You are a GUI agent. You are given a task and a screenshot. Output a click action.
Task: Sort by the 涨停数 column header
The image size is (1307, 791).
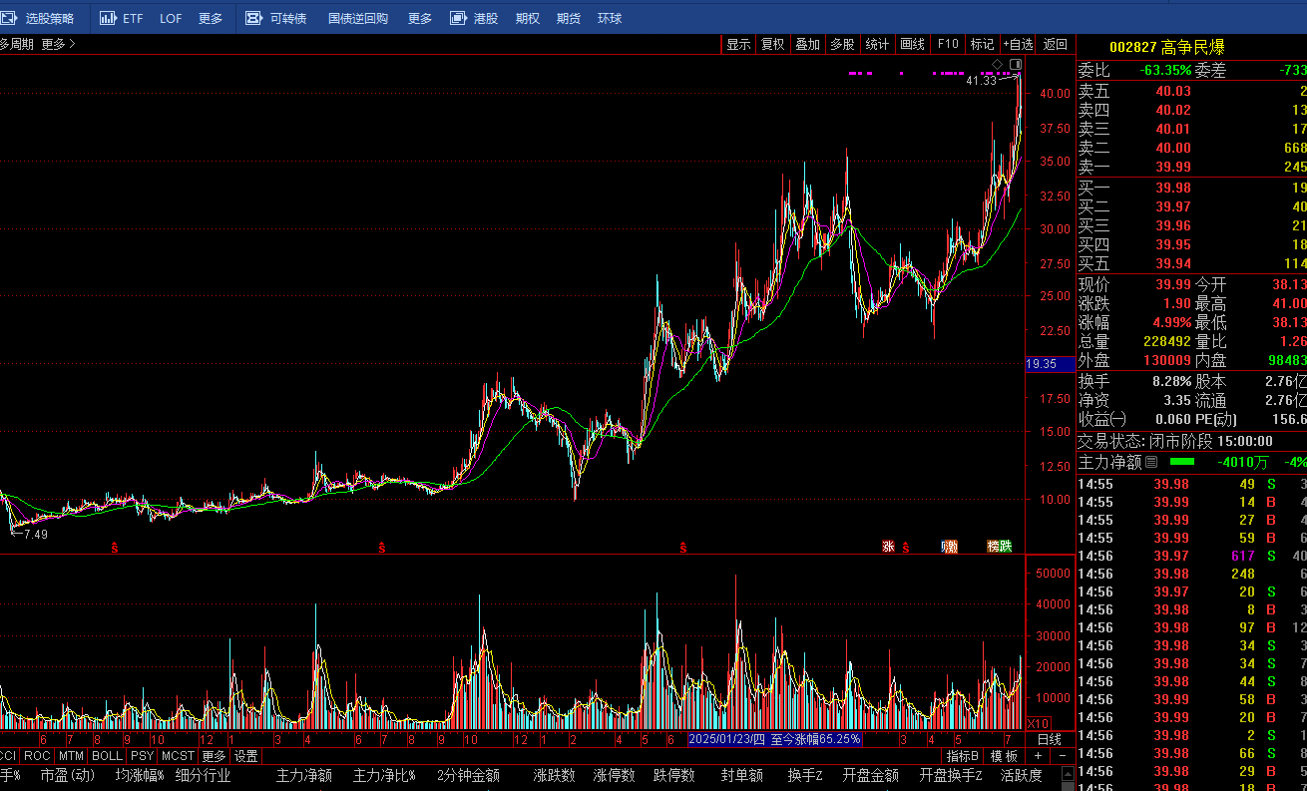[614, 775]
